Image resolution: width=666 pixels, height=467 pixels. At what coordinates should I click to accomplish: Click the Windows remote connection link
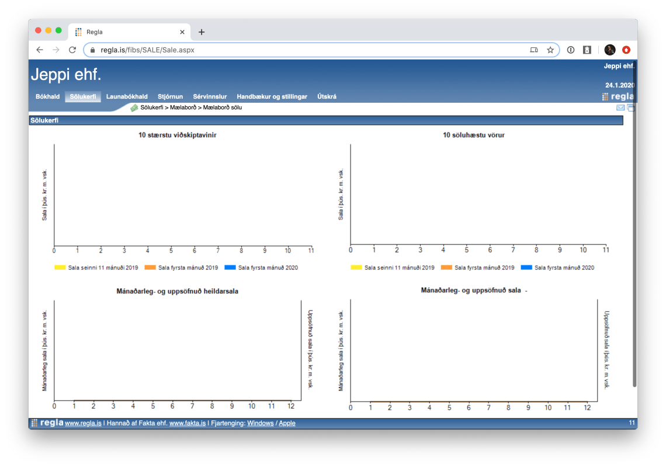click(x=260, y=423)
